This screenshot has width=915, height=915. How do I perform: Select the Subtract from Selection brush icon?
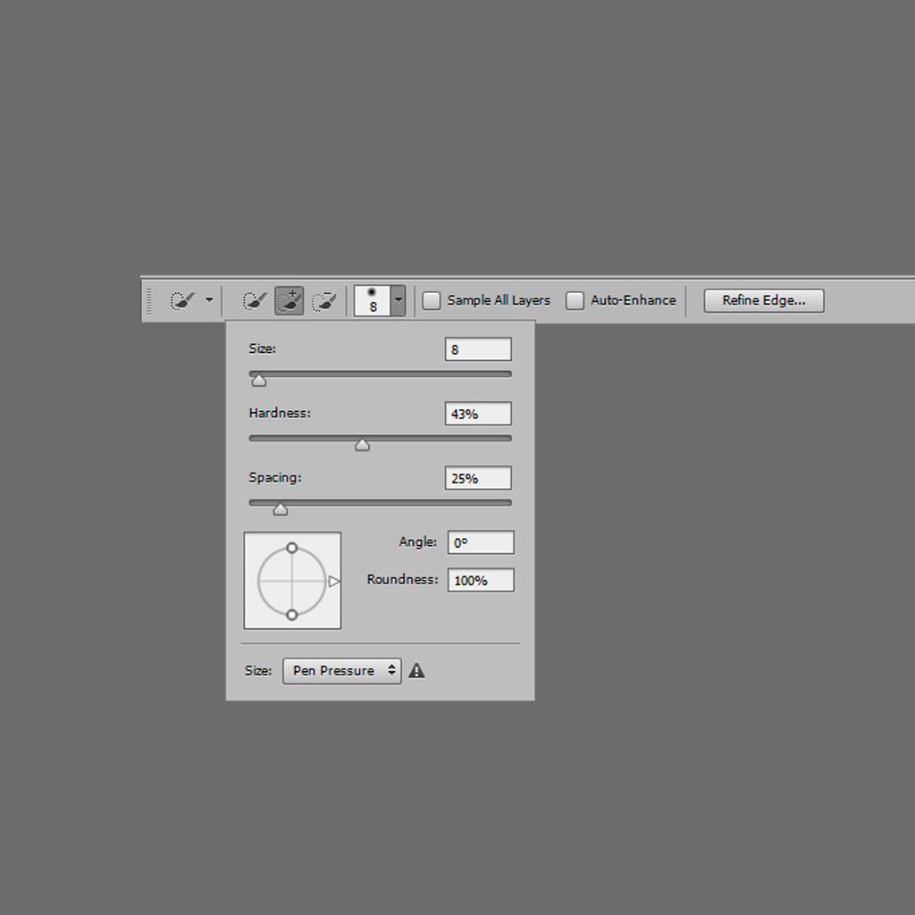[x=324, y=300]
